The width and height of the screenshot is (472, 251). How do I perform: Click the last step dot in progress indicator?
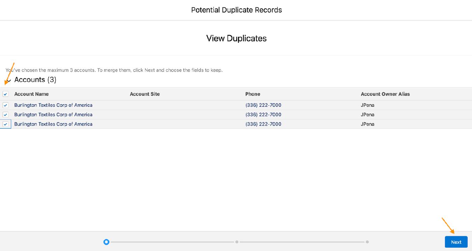click(367, 242)
